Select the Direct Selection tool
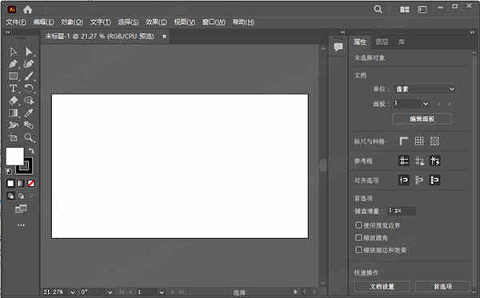 29,52
